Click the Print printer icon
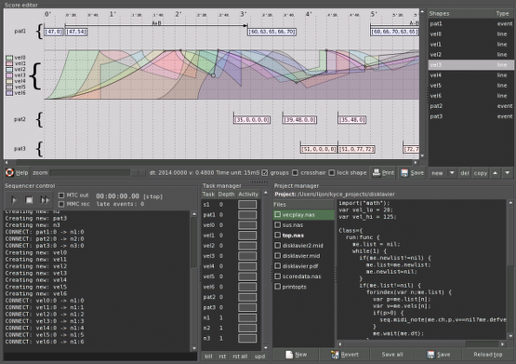Screen dimensions: 516x364 (x=377, y=172)
